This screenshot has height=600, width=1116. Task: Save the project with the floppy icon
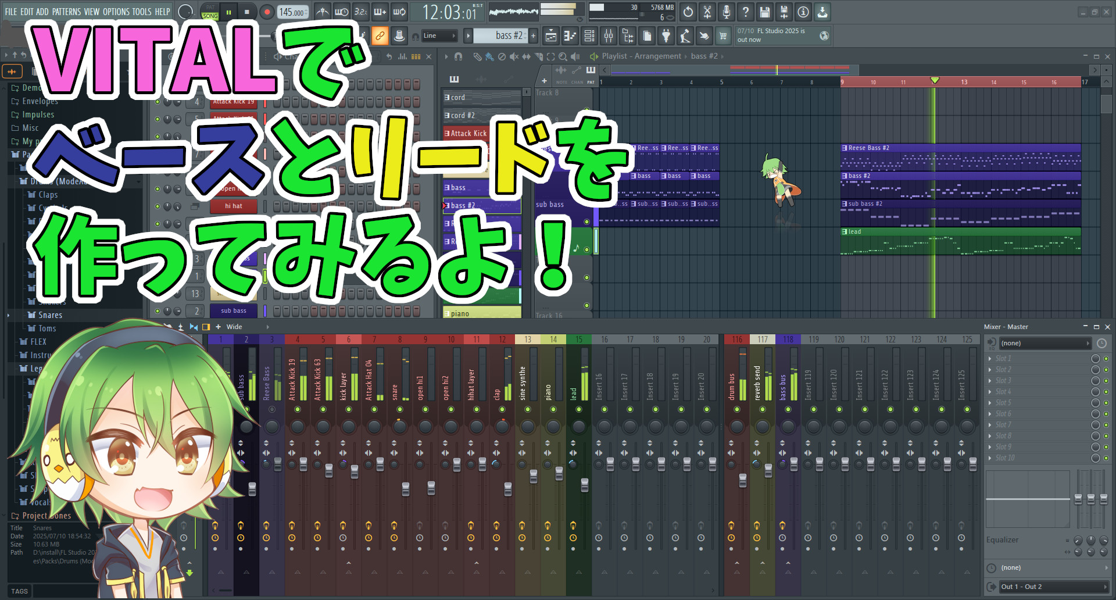(765, 12)
